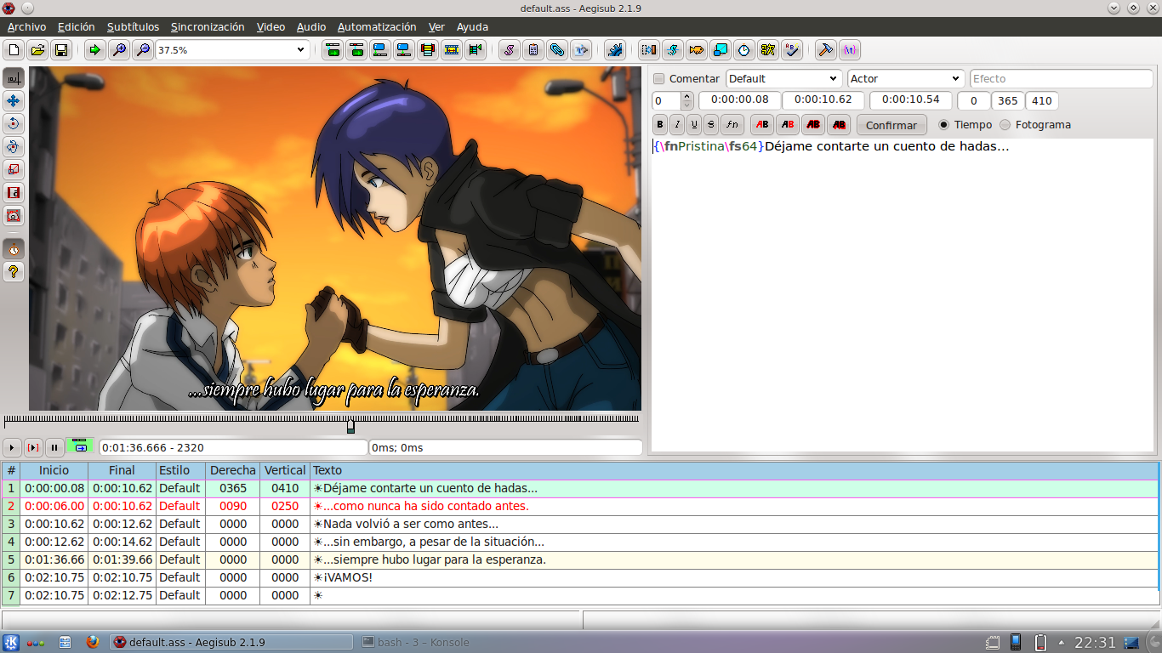Toggle video auto-scroll button
The height and width of the screenshot is (653, 1162).
pos(81,446)
